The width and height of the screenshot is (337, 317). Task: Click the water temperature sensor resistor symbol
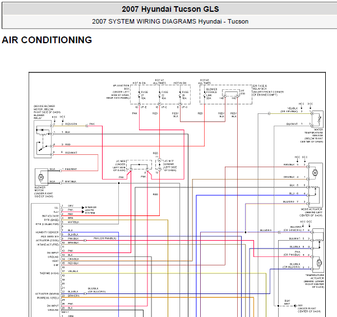319,118
